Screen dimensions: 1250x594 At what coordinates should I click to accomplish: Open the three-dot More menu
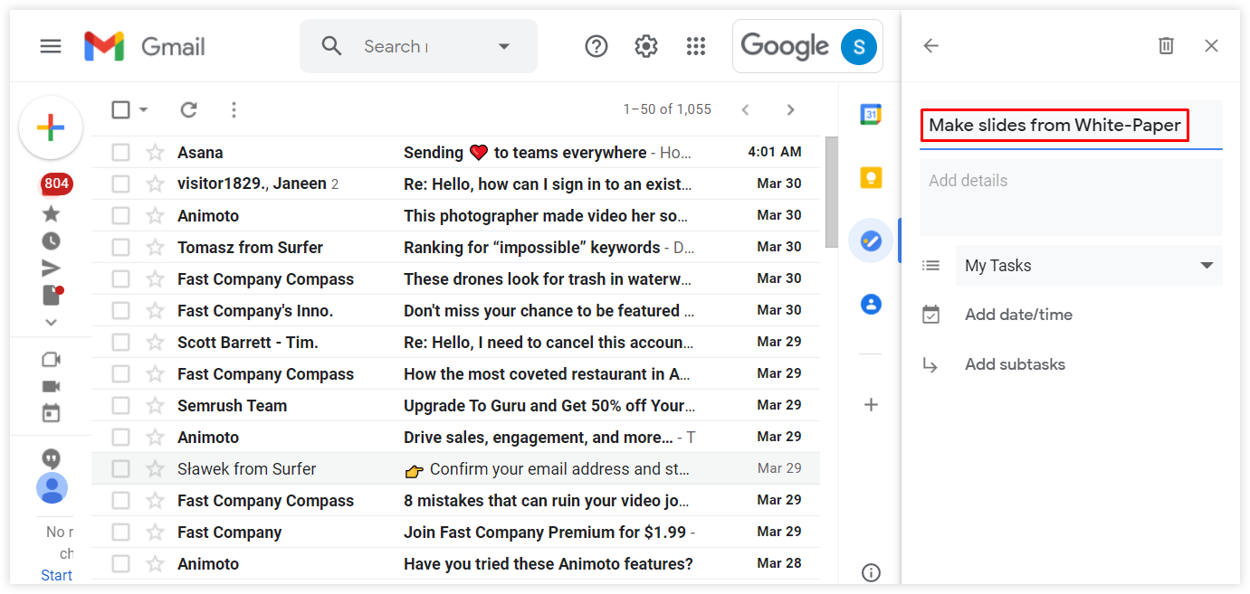234,109
